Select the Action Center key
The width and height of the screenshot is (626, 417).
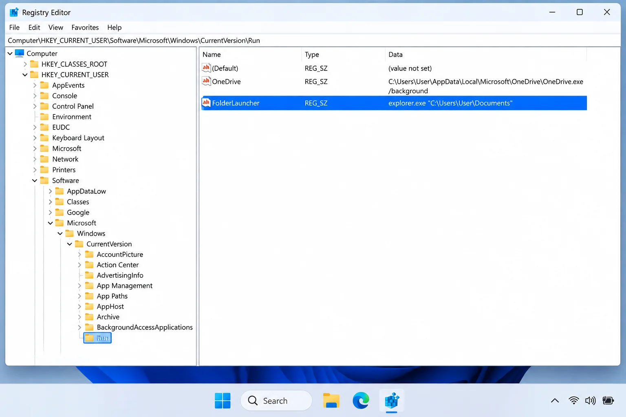coord(118,265)
